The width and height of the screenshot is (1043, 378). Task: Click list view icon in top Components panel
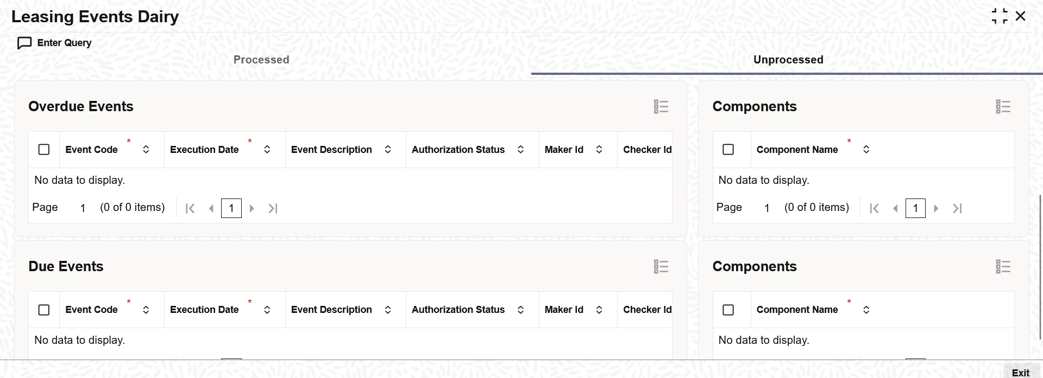[x=1003, y=107]
